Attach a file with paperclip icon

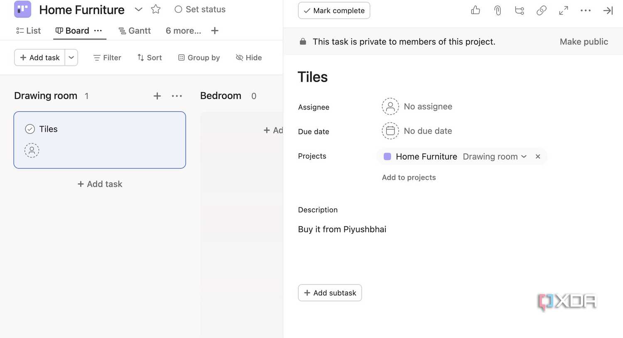[x=498, y=10]
